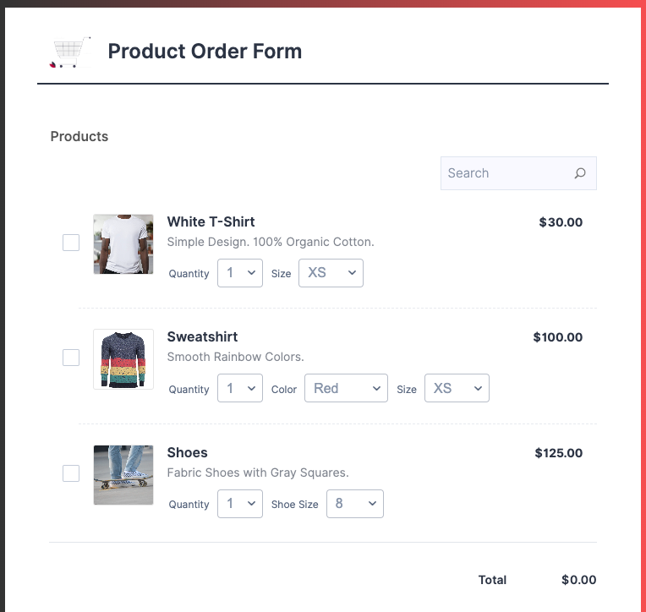646x612 pixels.
Task: Click the Sweatshirt product image
Action: pos(123,359)
